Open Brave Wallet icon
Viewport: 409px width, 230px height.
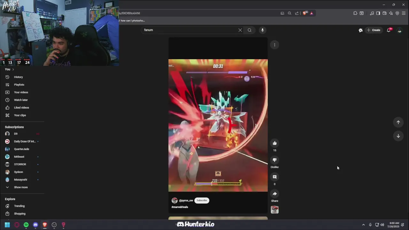(384, 13)
